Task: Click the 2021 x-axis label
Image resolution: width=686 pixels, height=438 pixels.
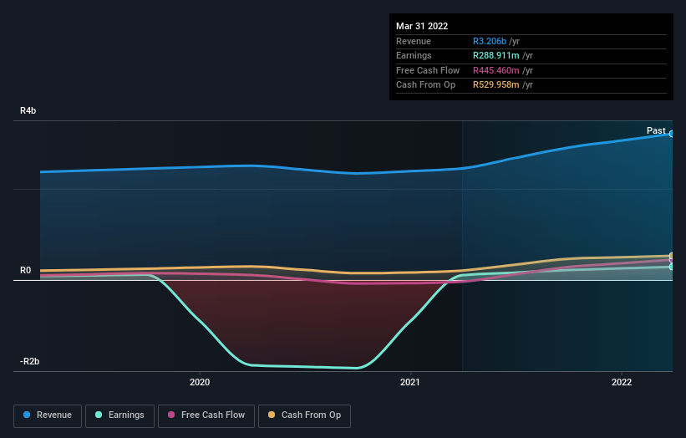Action: [x=410, y=382]
